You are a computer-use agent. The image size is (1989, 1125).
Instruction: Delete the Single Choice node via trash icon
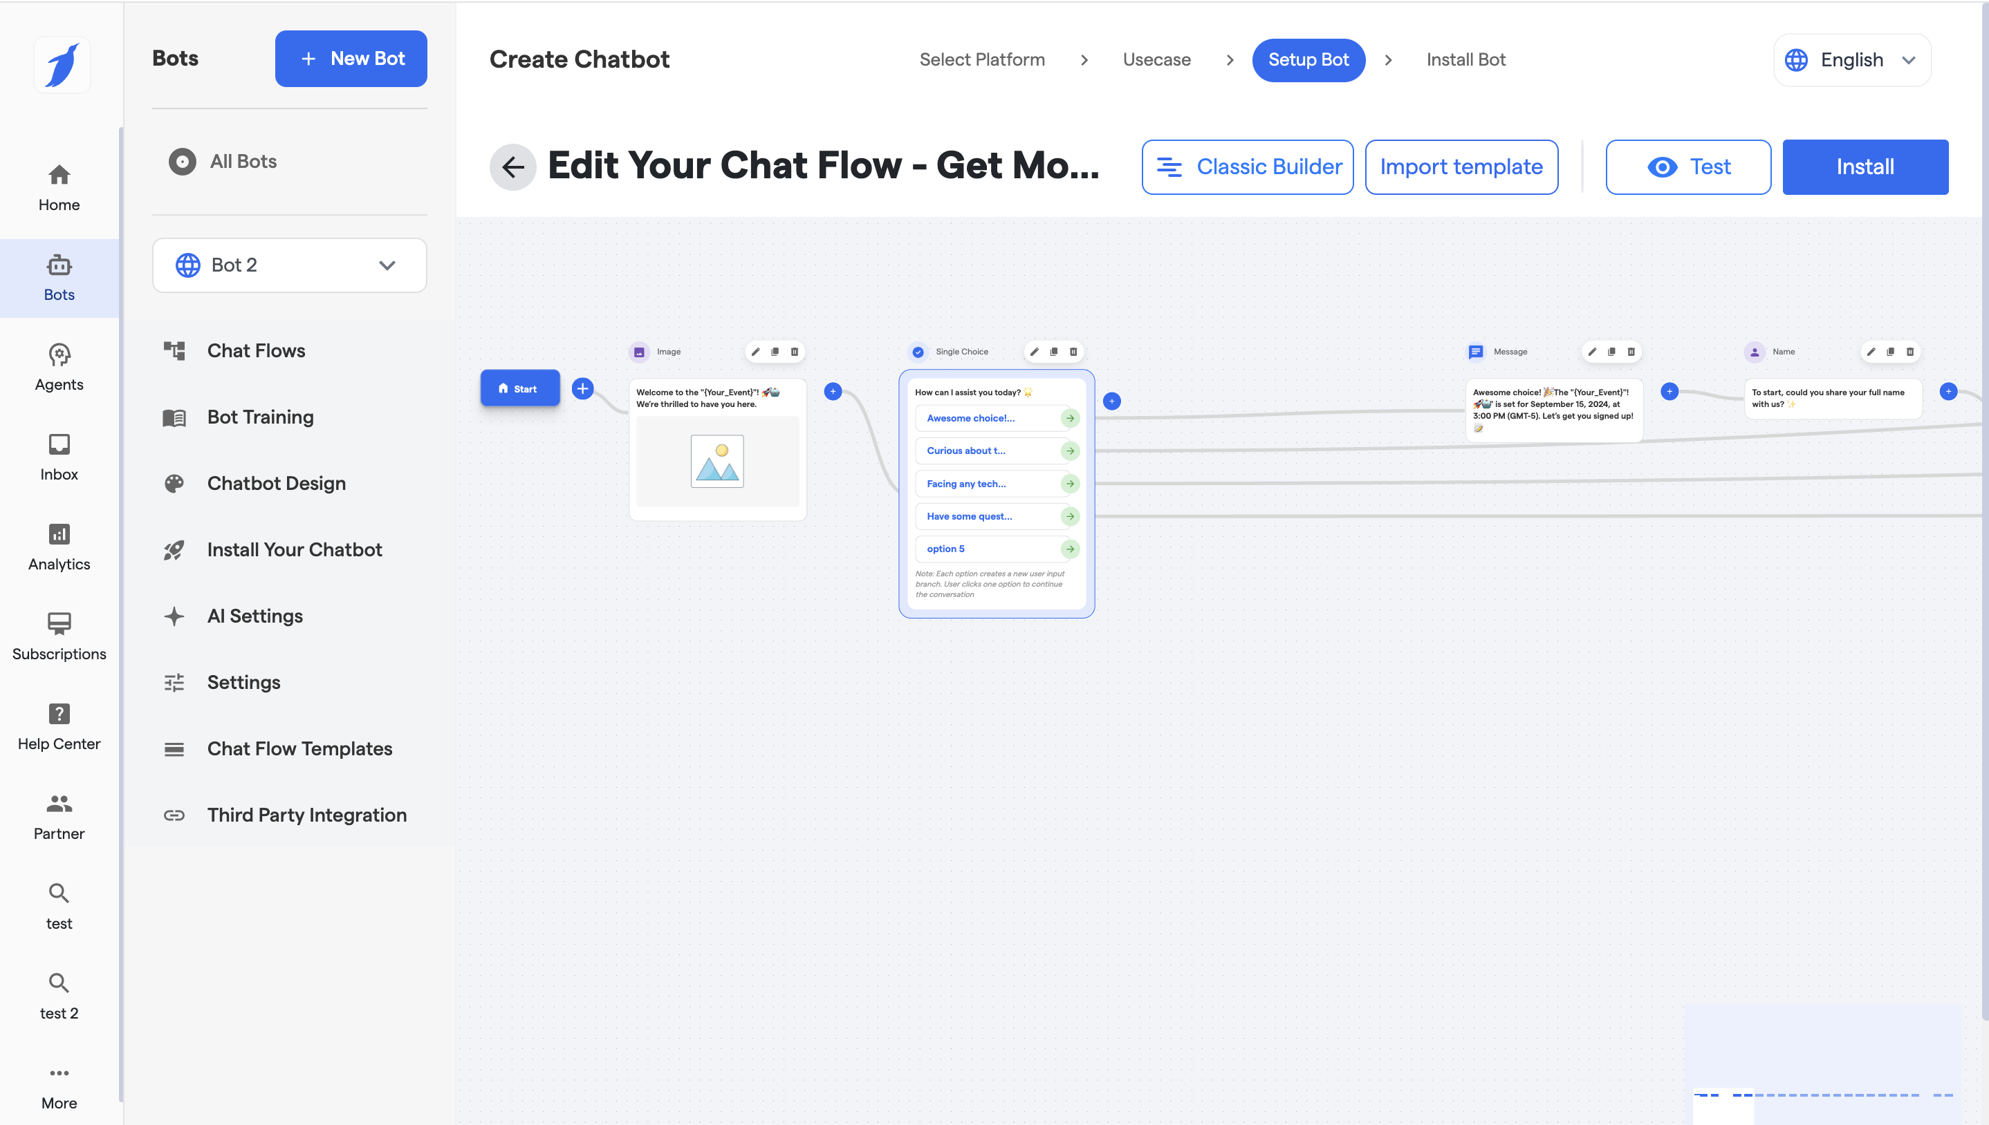(1073, 352)
